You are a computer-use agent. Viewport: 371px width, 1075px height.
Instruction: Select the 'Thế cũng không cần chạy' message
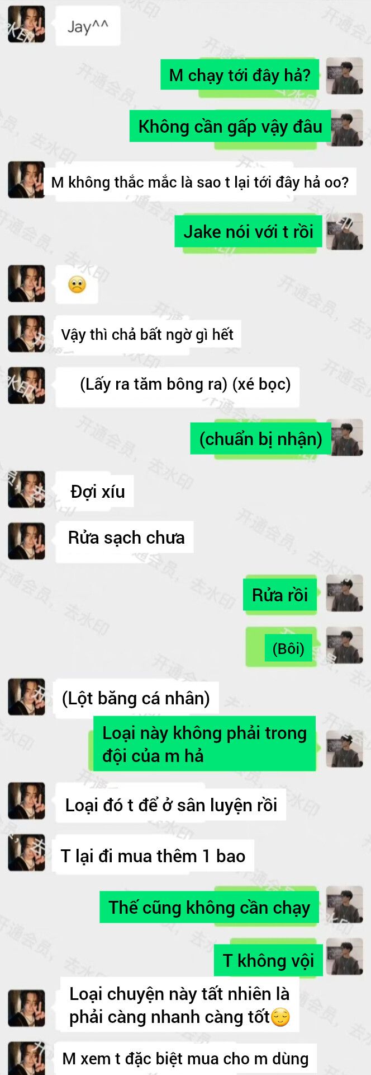coord(210,907)
